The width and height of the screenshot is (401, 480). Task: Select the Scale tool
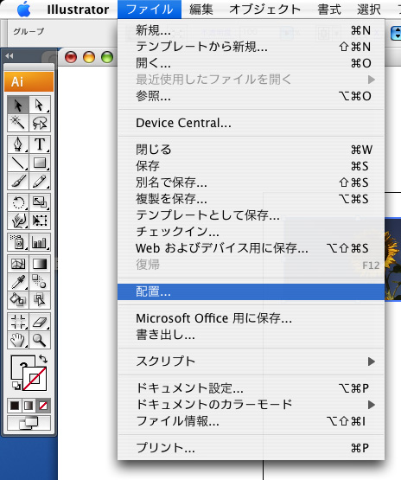tap(40, 202)
